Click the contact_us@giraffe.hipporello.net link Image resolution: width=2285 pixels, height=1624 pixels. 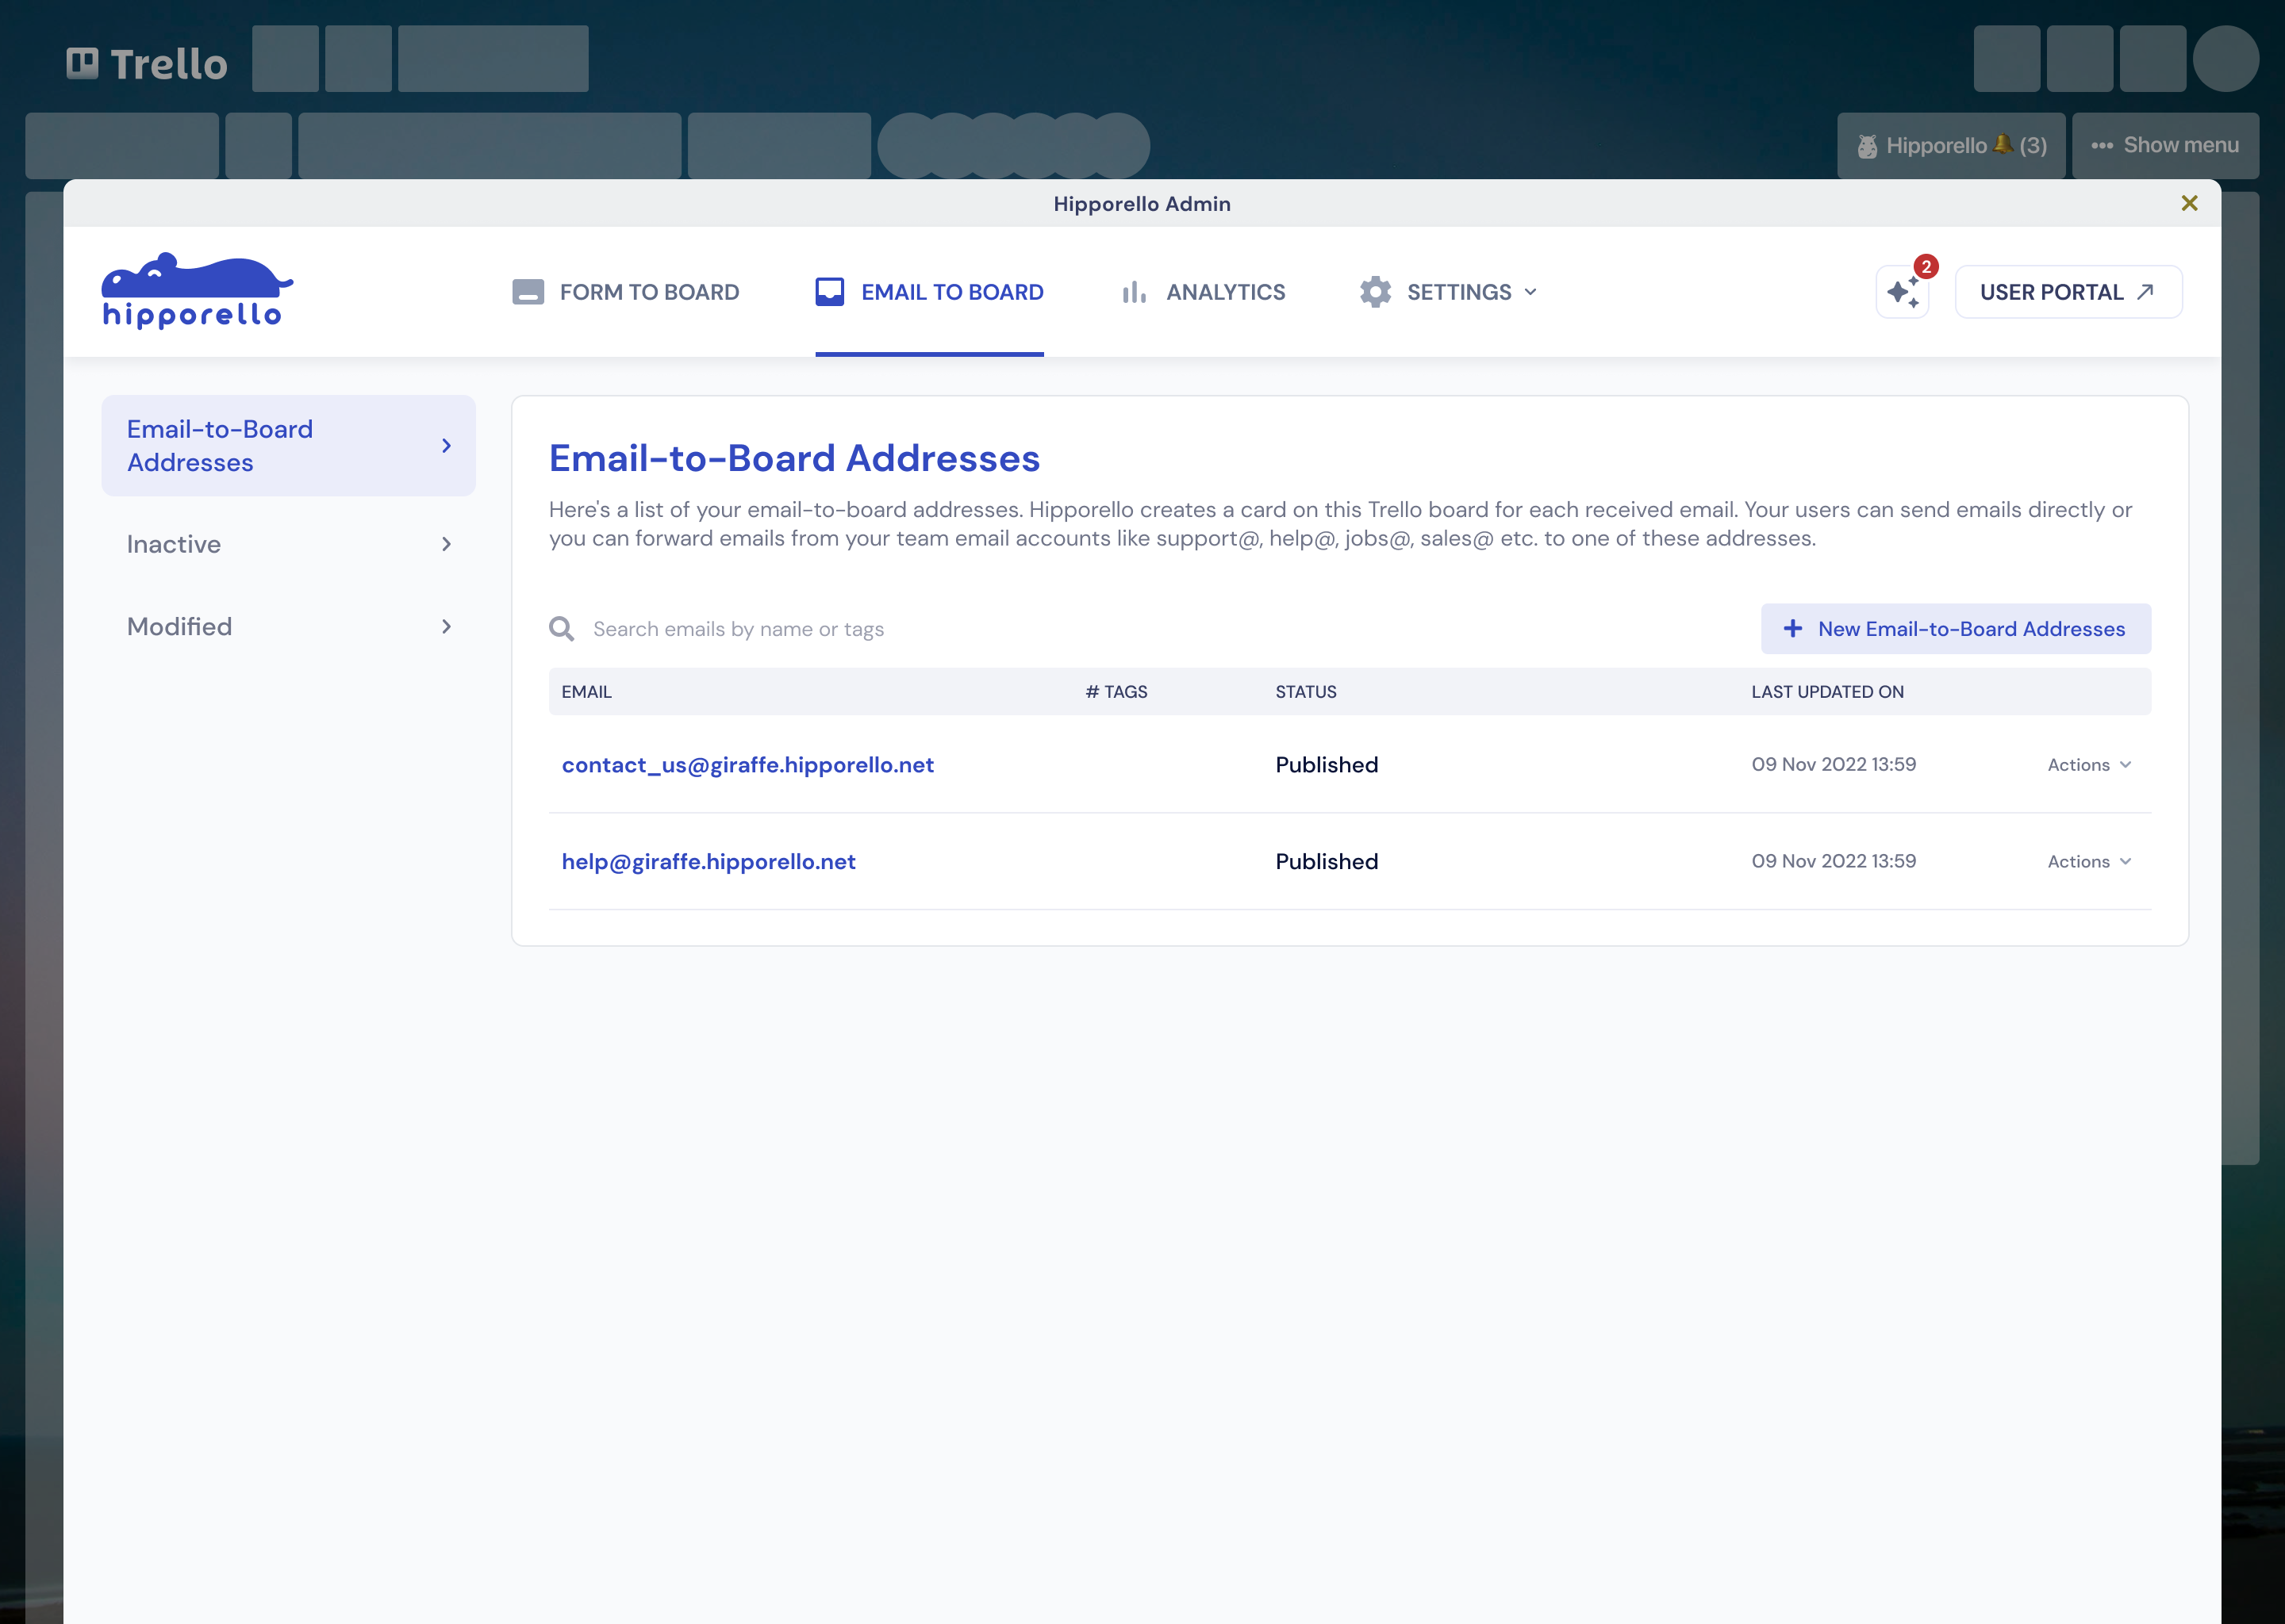point(747,764)
